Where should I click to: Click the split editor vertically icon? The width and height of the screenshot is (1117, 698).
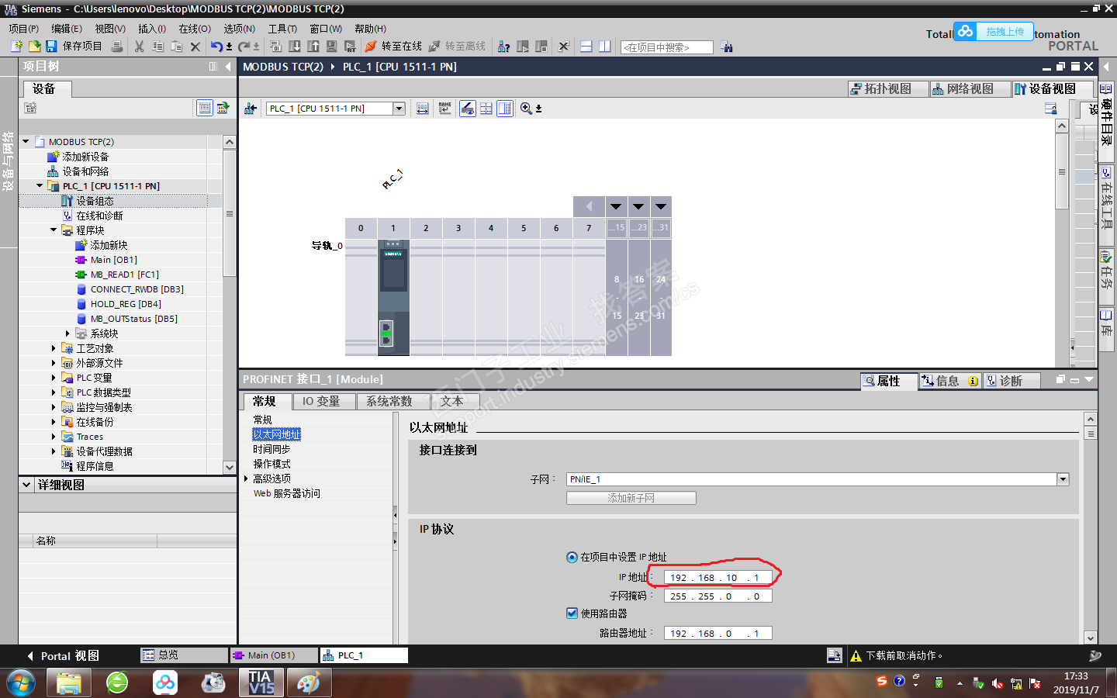[x=604, y=47]
